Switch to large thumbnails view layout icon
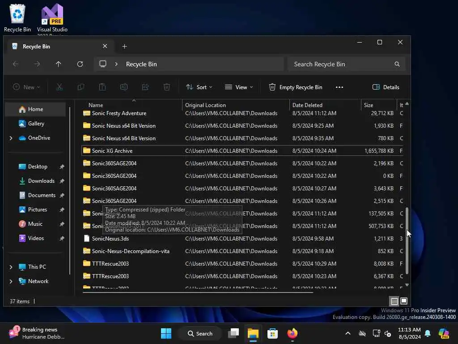Image resolution: width=458 pixels, height=344 pixels. point(404,301)
